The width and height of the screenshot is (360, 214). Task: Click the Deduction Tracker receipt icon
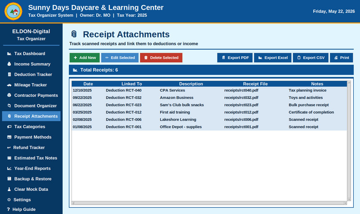pyautogui.click(x=9, y=74)
